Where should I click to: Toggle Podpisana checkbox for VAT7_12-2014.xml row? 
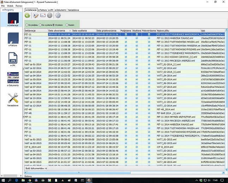point(126,106)
